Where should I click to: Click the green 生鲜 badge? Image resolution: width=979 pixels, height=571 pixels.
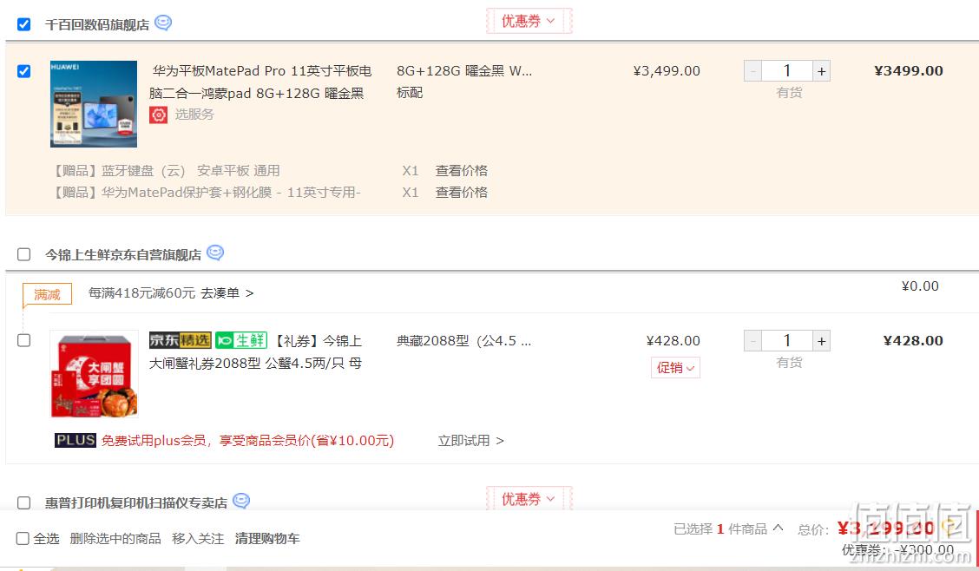click(x=241, y=340)
